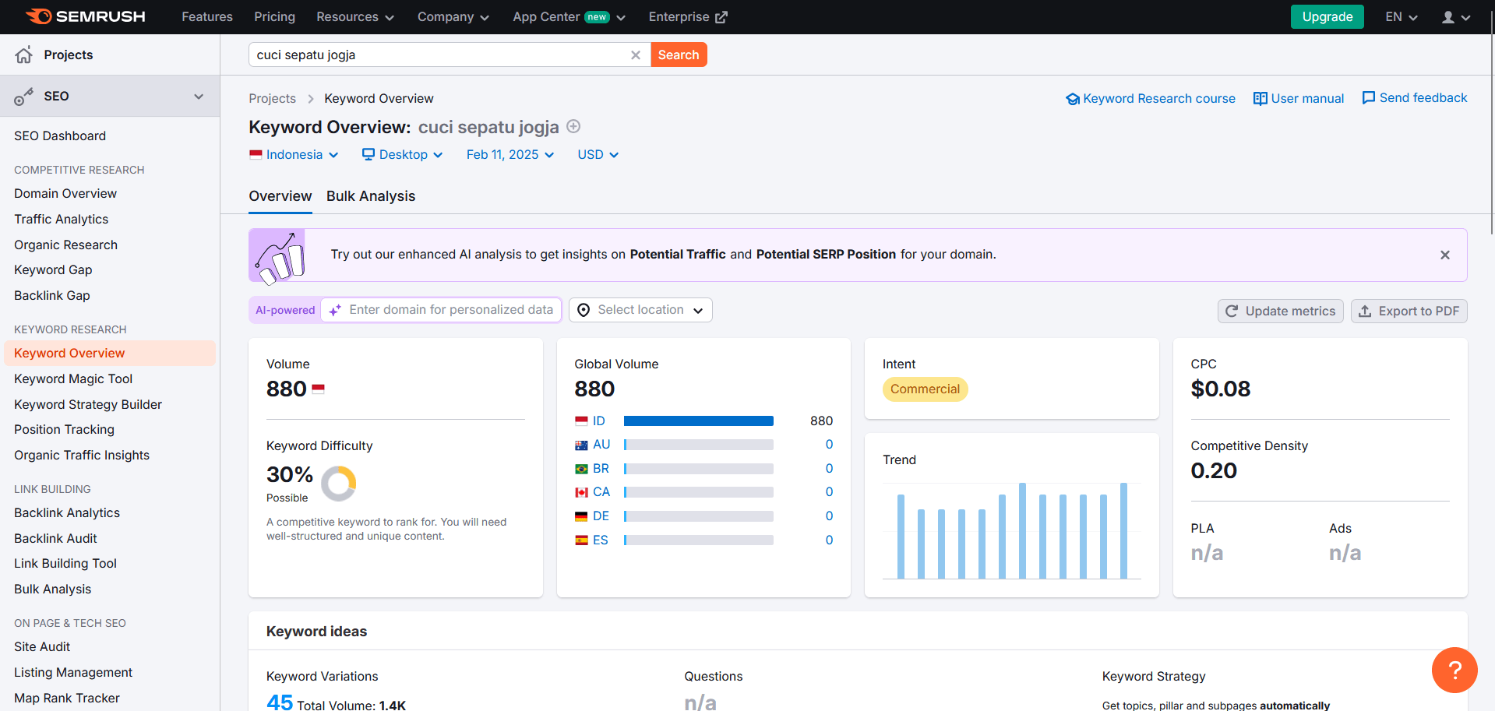This screenshot has height=711, width=1495.
Task: Add keyword to list with plus icon
Action: pyautogui.click(x=573, y=126)
